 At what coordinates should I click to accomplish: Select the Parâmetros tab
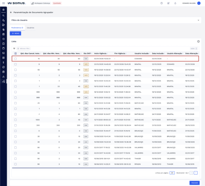point(17,28)
